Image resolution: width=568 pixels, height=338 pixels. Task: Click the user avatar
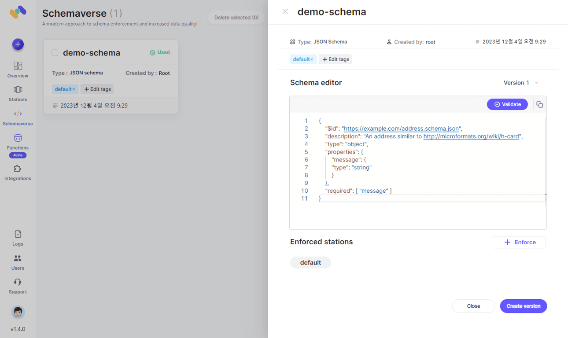coord(18,312)
